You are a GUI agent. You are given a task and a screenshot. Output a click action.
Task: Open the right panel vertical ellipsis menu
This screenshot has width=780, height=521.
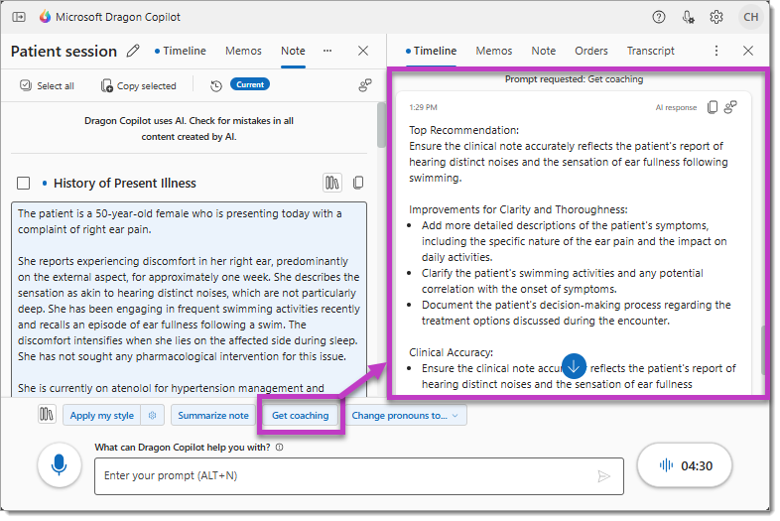coord(716,51)
